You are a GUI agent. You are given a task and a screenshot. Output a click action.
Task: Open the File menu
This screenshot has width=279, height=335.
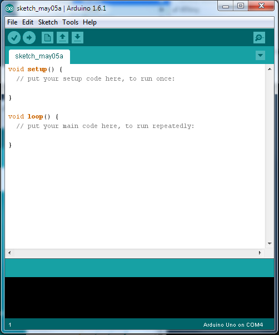(x=12, y=22)
